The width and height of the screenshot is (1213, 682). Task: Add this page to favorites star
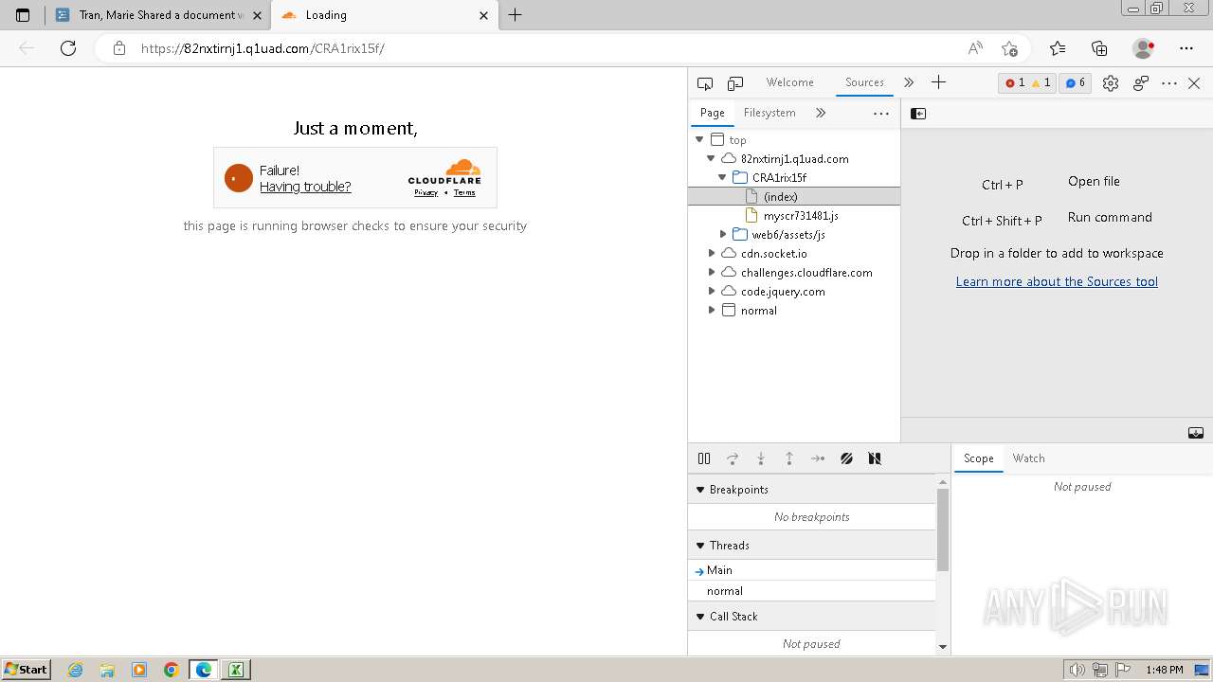tap(1009, 48)
